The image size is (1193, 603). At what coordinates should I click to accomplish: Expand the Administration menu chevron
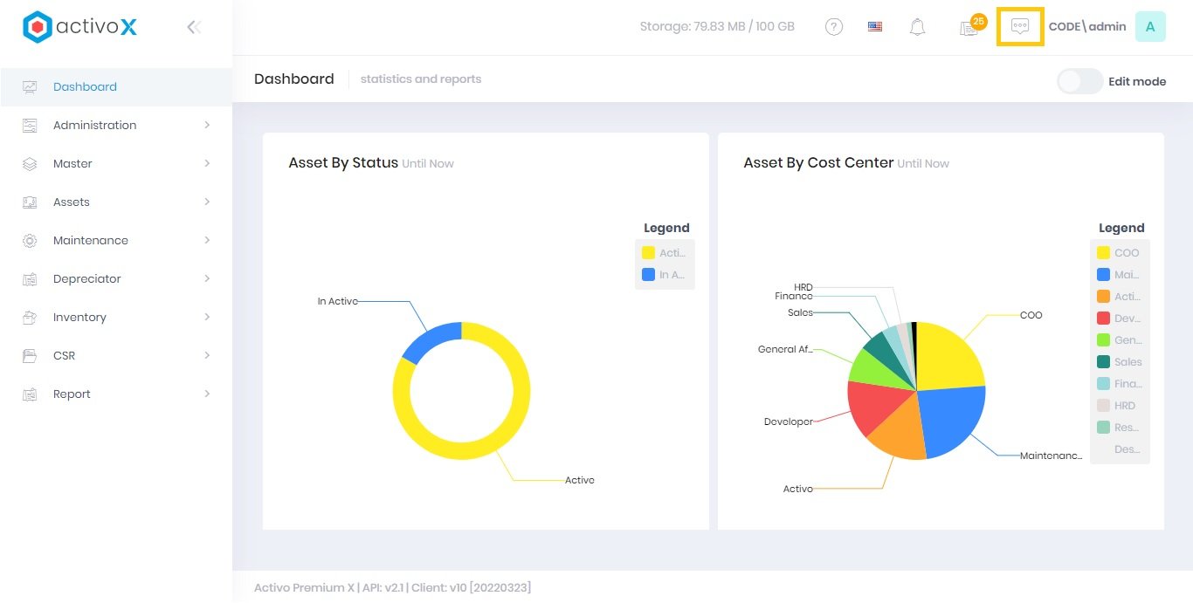(207, 125)
